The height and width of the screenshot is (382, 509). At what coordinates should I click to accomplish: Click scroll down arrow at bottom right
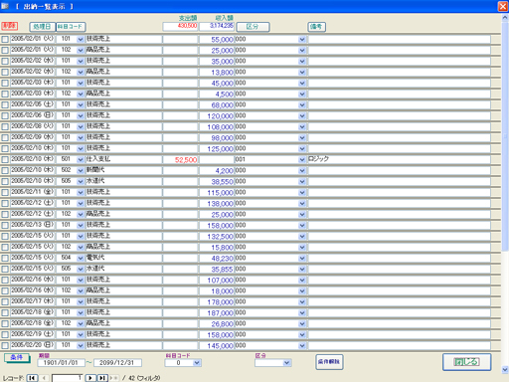tap(505, 369)
